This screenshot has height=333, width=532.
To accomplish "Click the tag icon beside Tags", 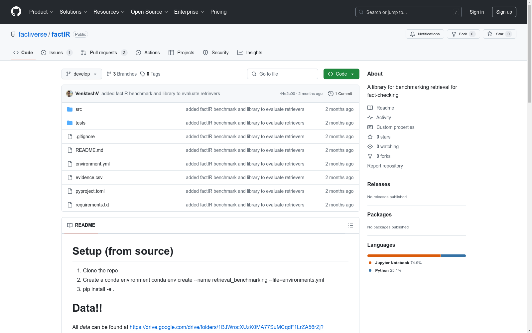I will tap(143, 74).
